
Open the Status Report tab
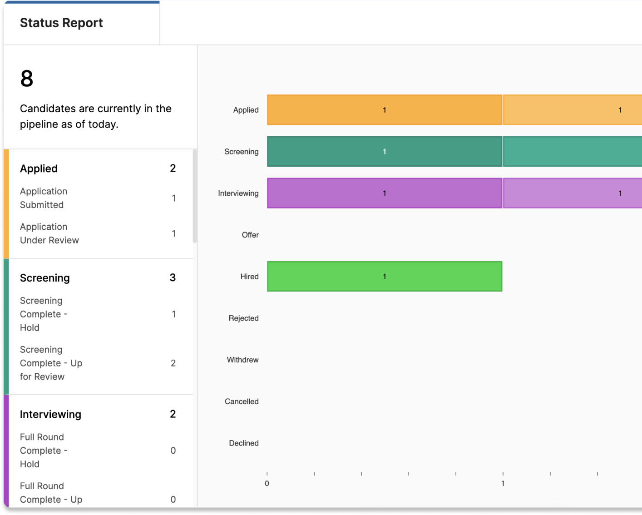click(x=62, y=23)
